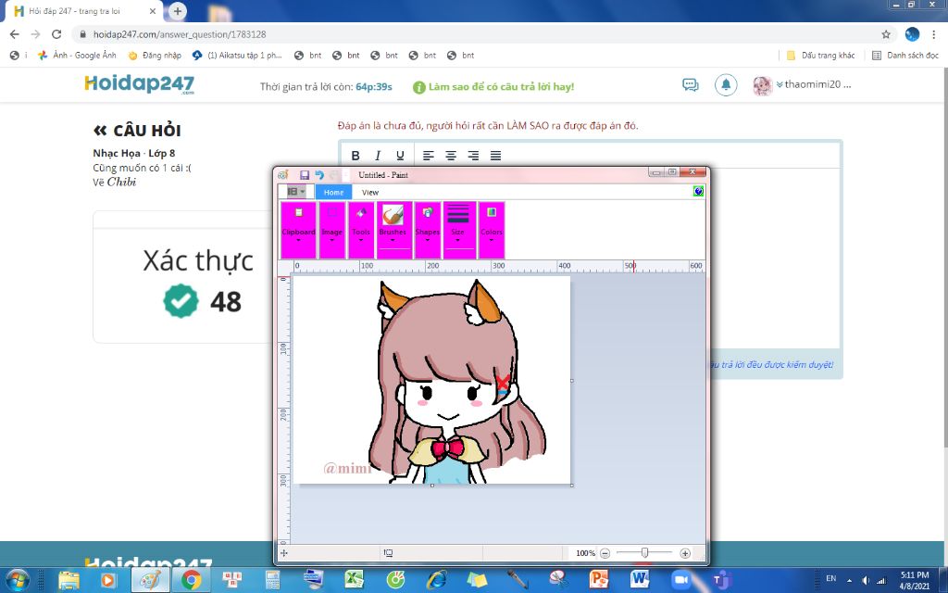Viewport: 948px width, 593px height.
Task: Open the Size dropdown
Action: pos(457,231)
